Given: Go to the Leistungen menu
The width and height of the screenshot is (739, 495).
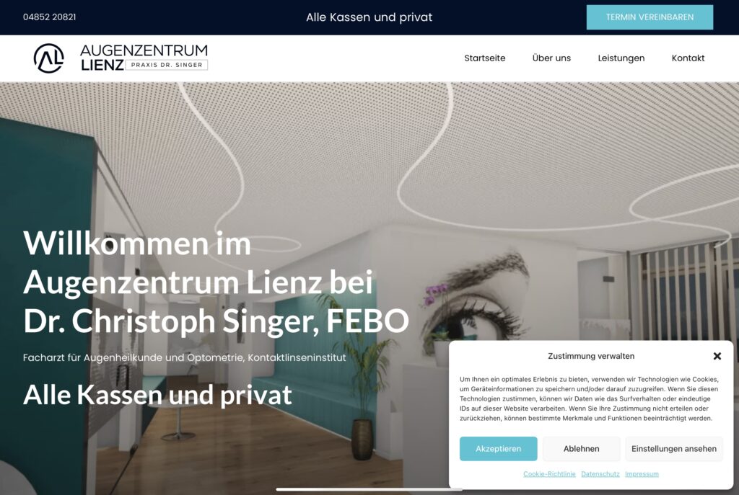Looking at the screenshot, I should [x=621, y=58].
